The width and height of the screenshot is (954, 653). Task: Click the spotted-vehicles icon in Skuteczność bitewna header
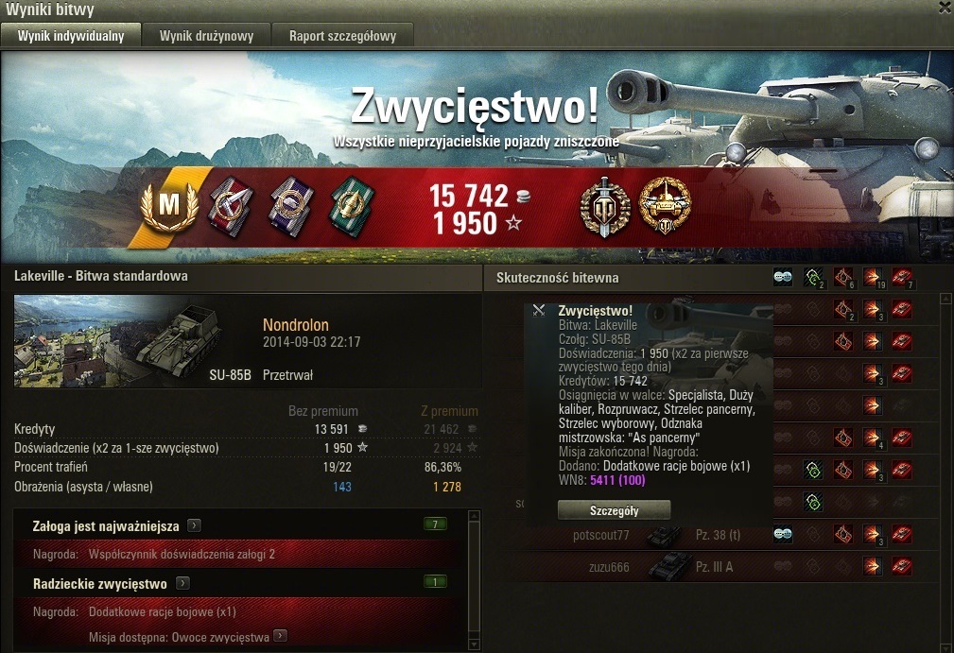[783, 278]
